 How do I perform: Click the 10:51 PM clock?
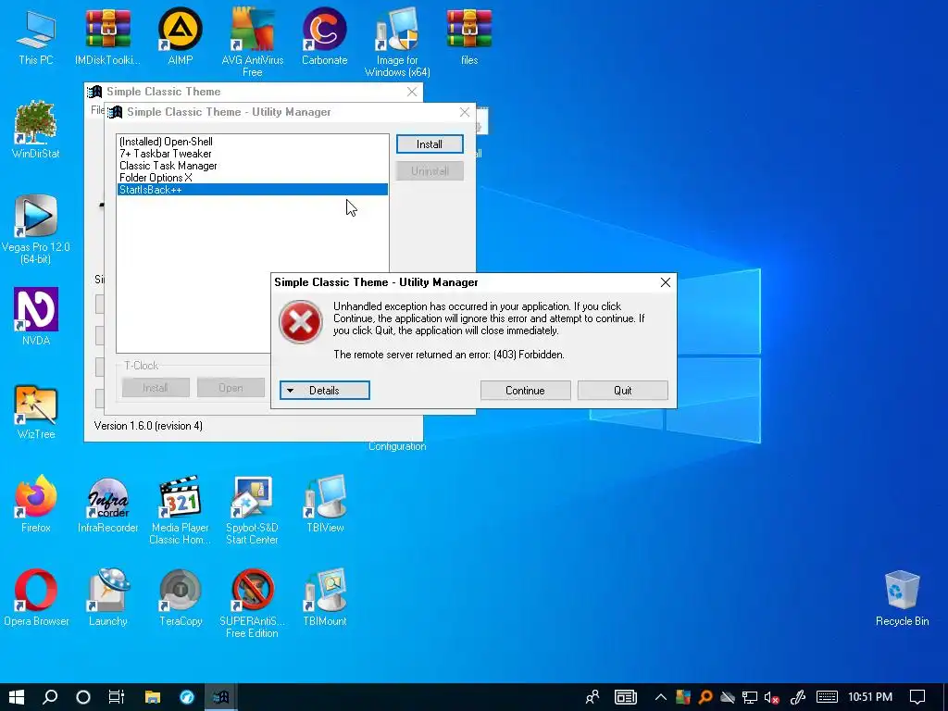point(870,697)
